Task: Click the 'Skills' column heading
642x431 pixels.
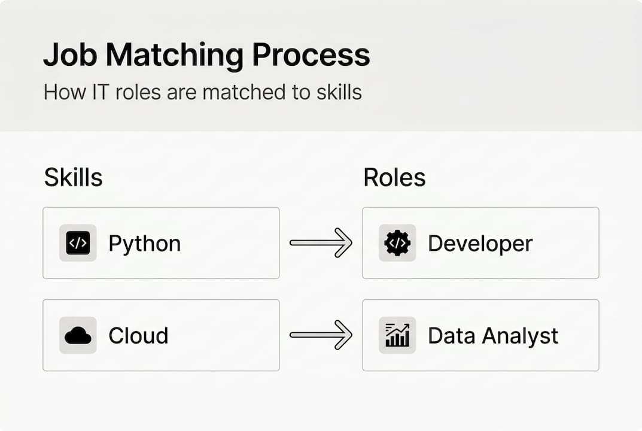Action: (x=73, y=178)
